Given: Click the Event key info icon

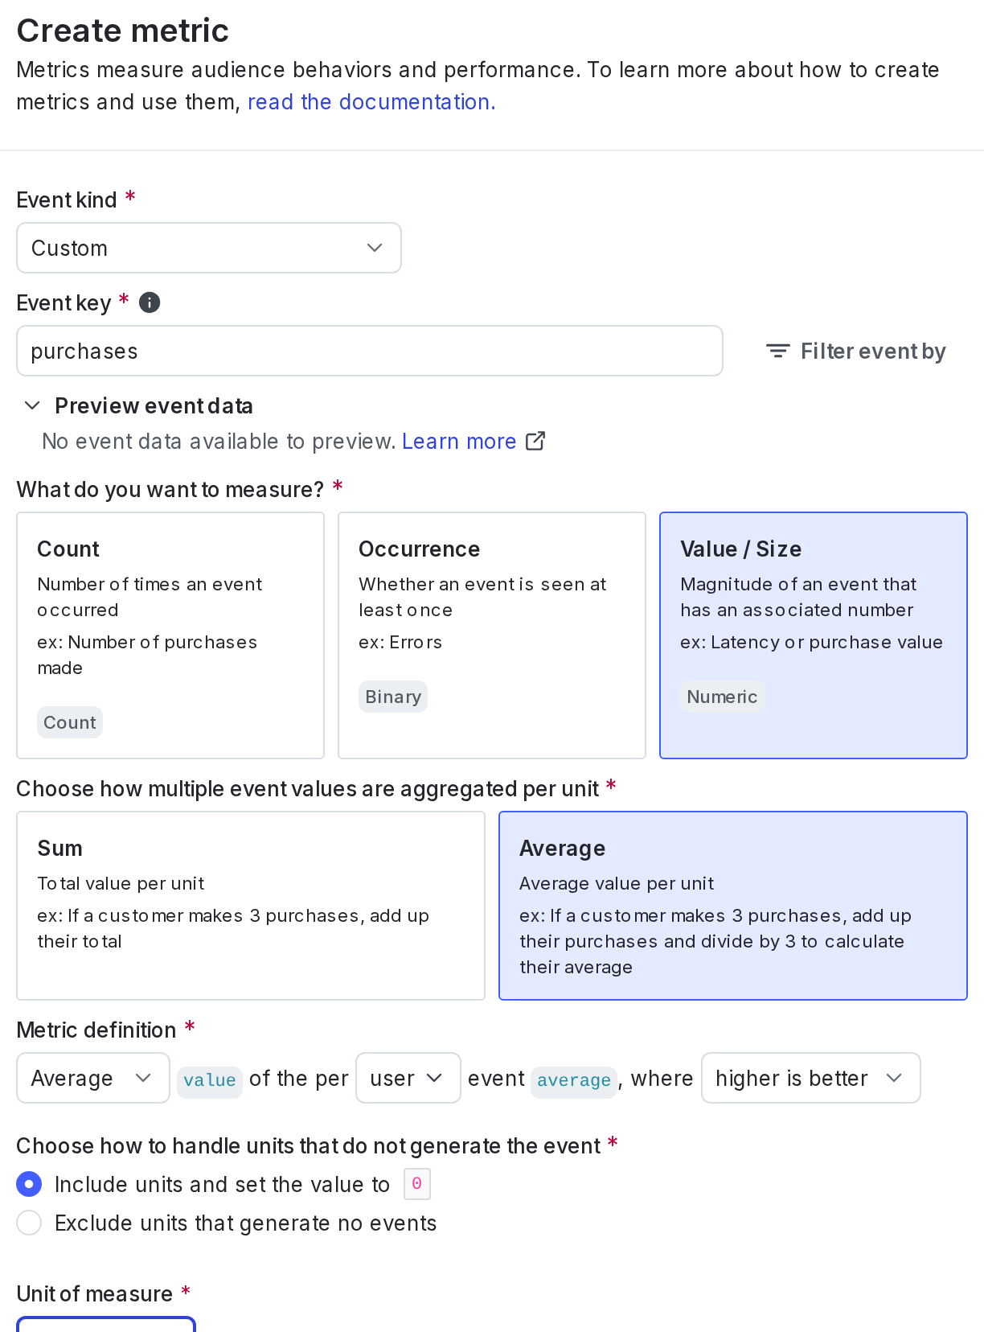Looking at the screenshot, I should [x=150, y=302].
